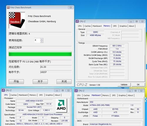147x126 pixels.
Task: Click the thread count input field
Action: [x=37, y=40]
